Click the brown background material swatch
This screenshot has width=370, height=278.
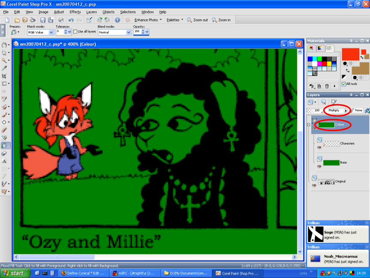coord(360,69)
